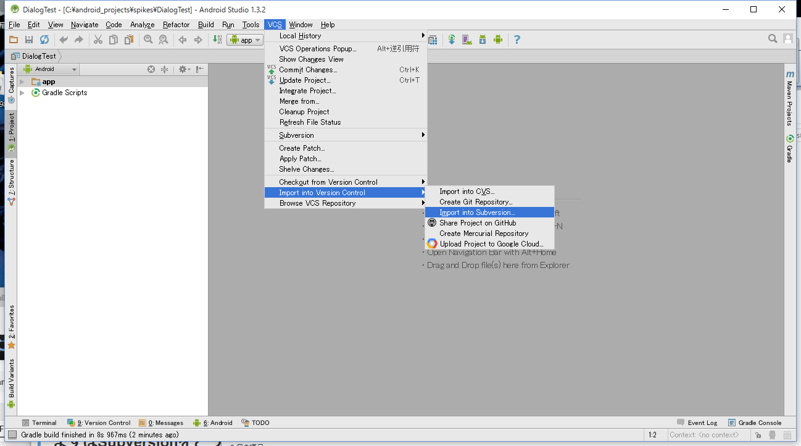801x446 pixels.
Task: Open the AVD Manager
Action: pyautogui.click(x=466, y=40)
